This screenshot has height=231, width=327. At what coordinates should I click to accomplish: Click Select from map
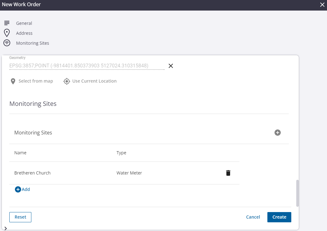36,81
